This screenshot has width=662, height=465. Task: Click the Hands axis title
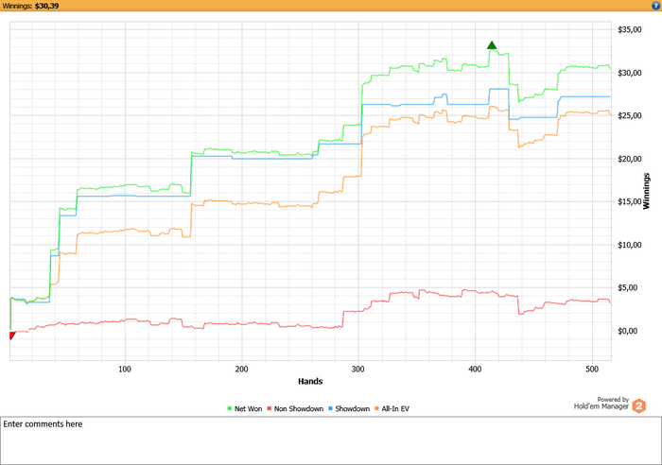310,381
